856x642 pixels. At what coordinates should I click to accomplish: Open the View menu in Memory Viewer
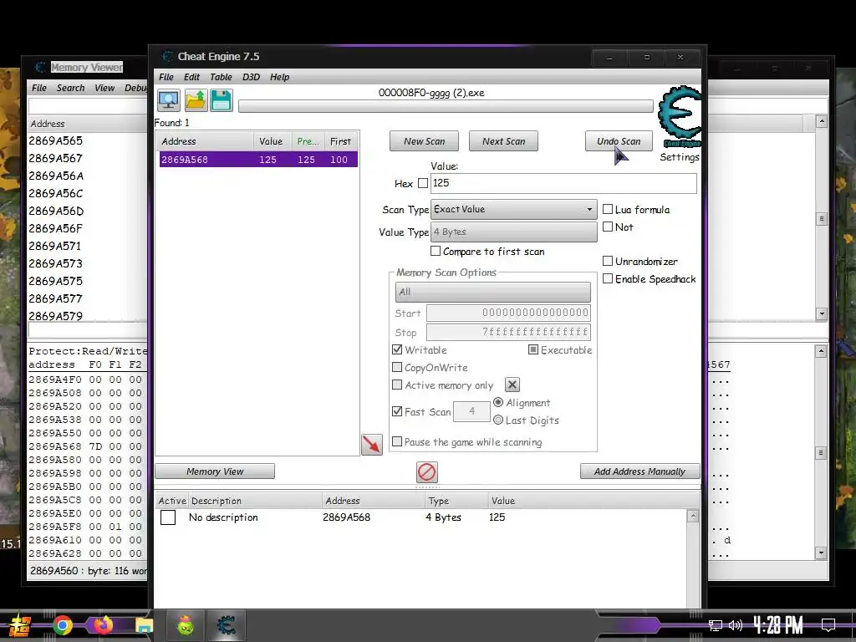point(104,88)
